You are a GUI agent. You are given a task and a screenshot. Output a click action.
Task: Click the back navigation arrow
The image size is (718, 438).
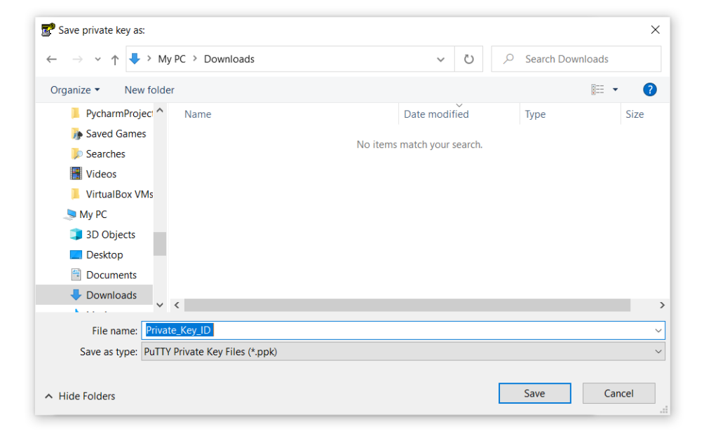[x=51, y=60]
